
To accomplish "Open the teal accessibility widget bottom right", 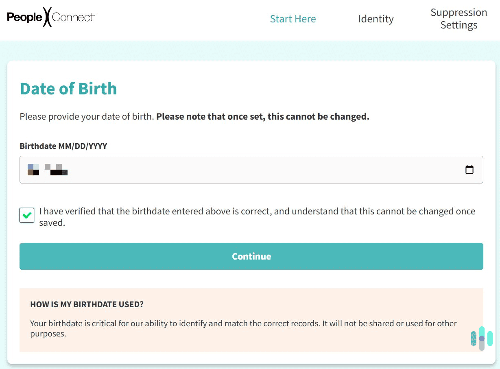I will click(481, 338).
